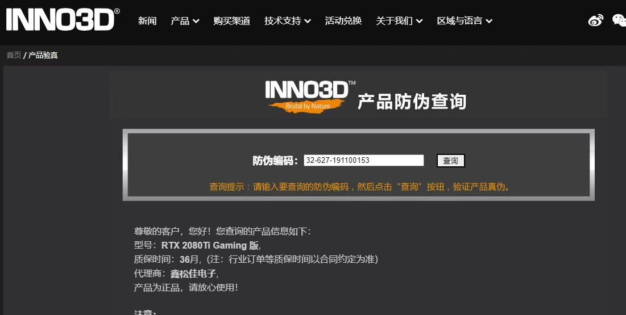Click the greeting line 尊敬的客户，您好

(222, 231)
